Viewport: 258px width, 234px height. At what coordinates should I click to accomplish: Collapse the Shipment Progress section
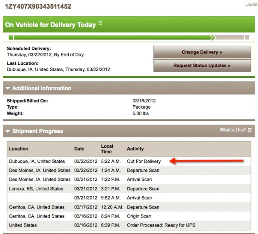pos(7,131)
